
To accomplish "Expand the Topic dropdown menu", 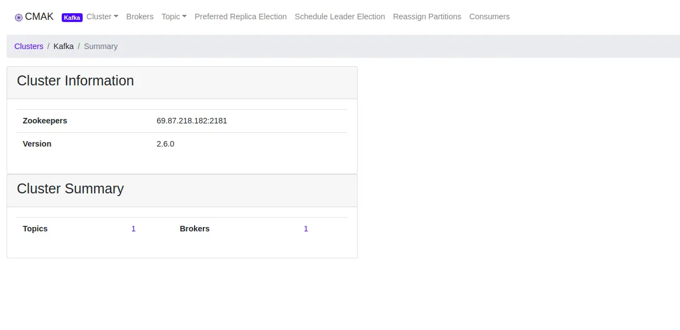I will (x=174, y=17).
